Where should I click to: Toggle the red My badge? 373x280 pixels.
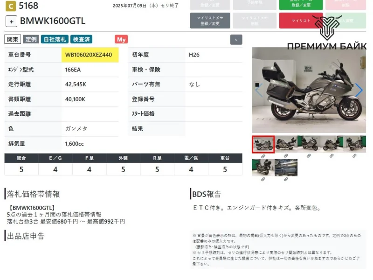(x=121, y=40)
